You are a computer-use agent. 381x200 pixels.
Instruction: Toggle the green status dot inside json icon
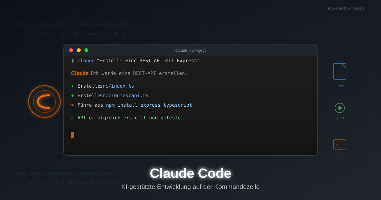click(339, 108)
